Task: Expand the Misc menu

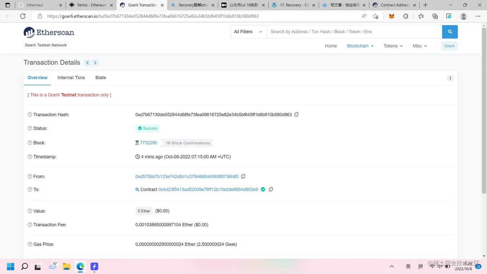Action: coord(420,46)
